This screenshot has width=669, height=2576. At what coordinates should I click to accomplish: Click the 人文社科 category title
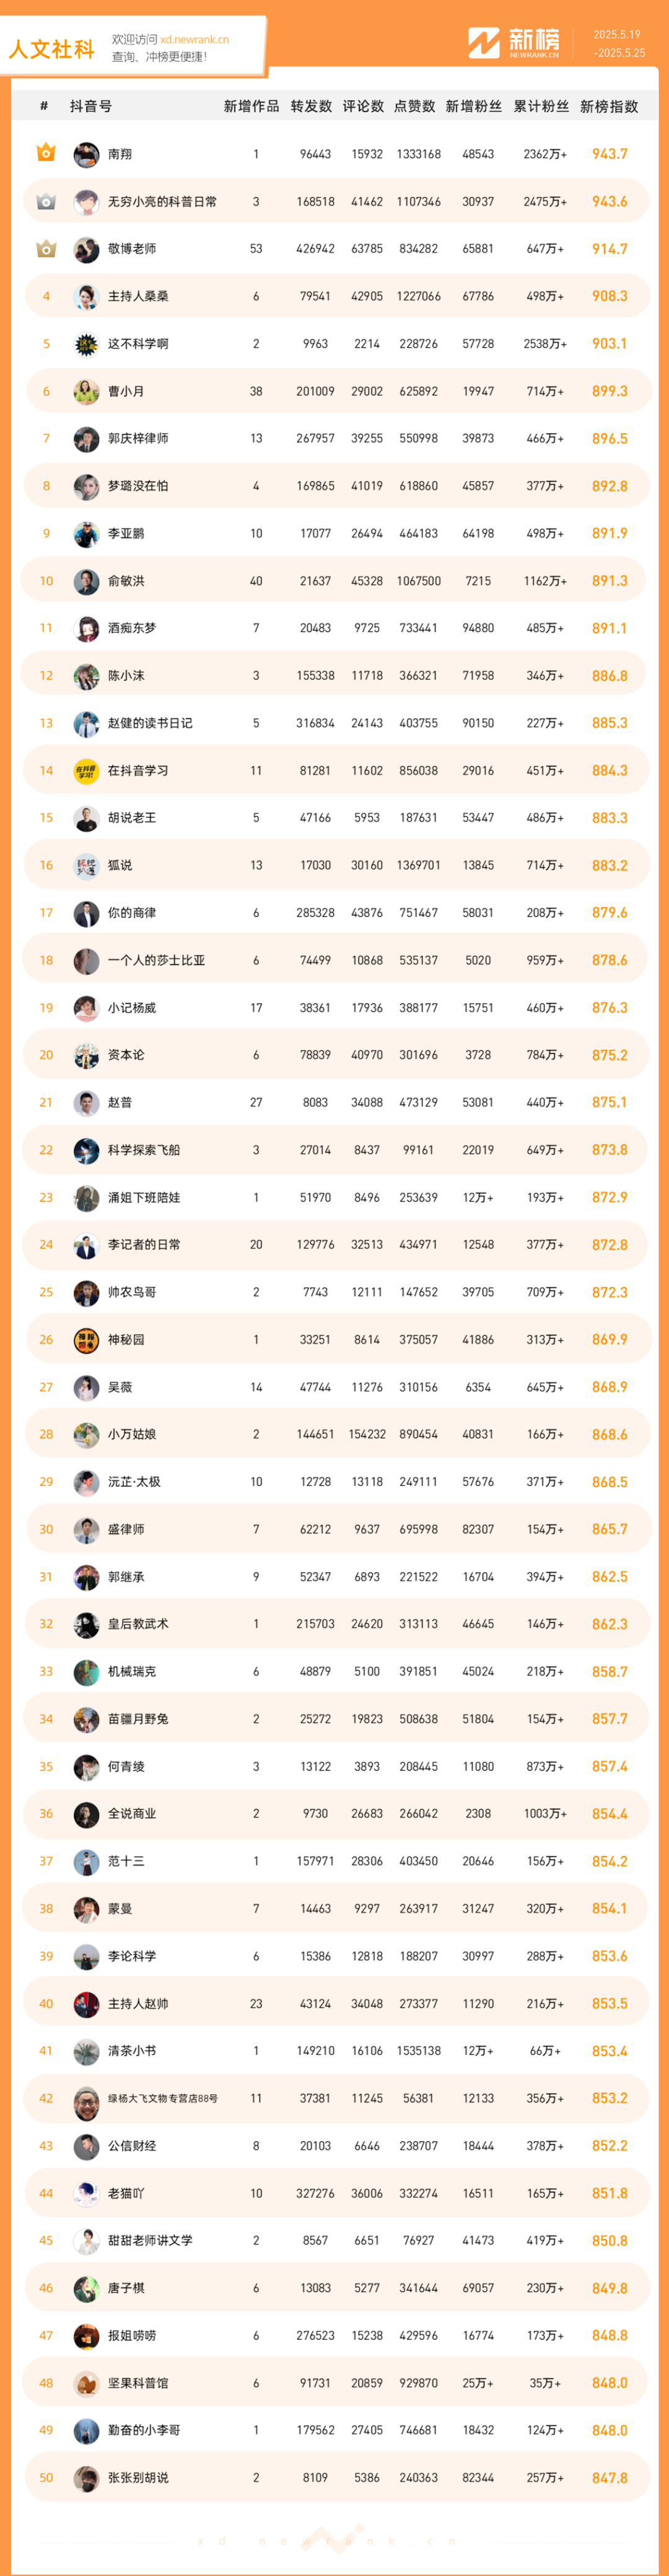tap(52, 49)
